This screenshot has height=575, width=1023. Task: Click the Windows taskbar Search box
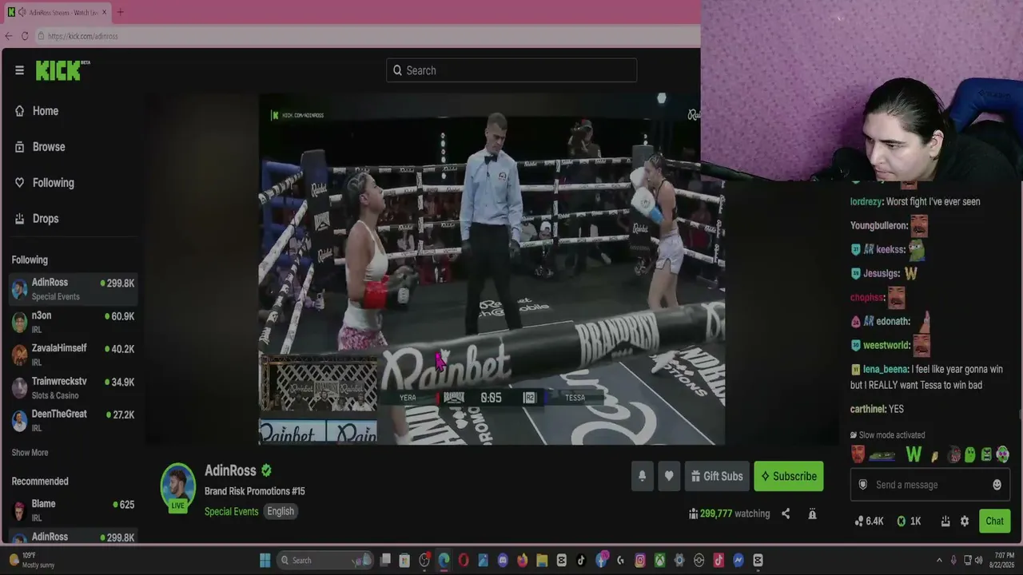[325, 560]
